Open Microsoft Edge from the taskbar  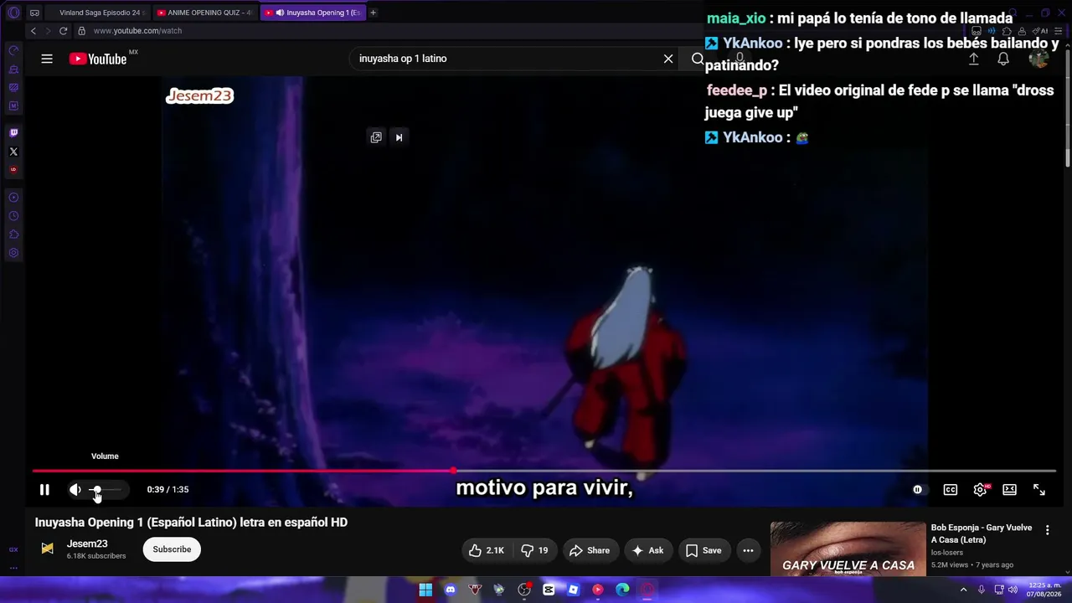tap(622, 590)
